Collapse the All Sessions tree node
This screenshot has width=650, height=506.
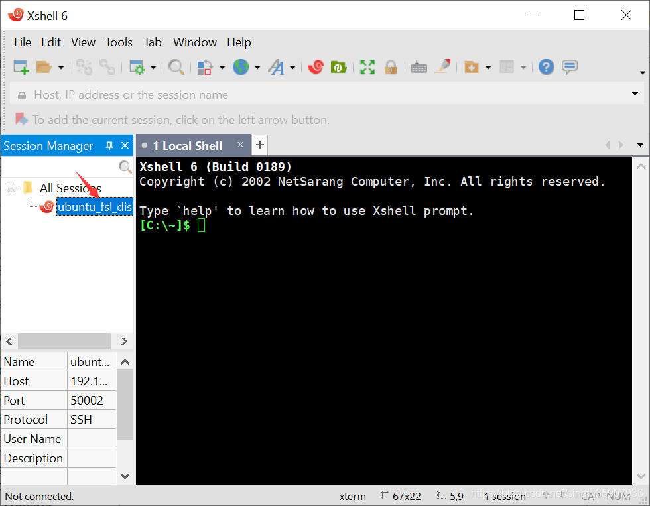point(11,188)
